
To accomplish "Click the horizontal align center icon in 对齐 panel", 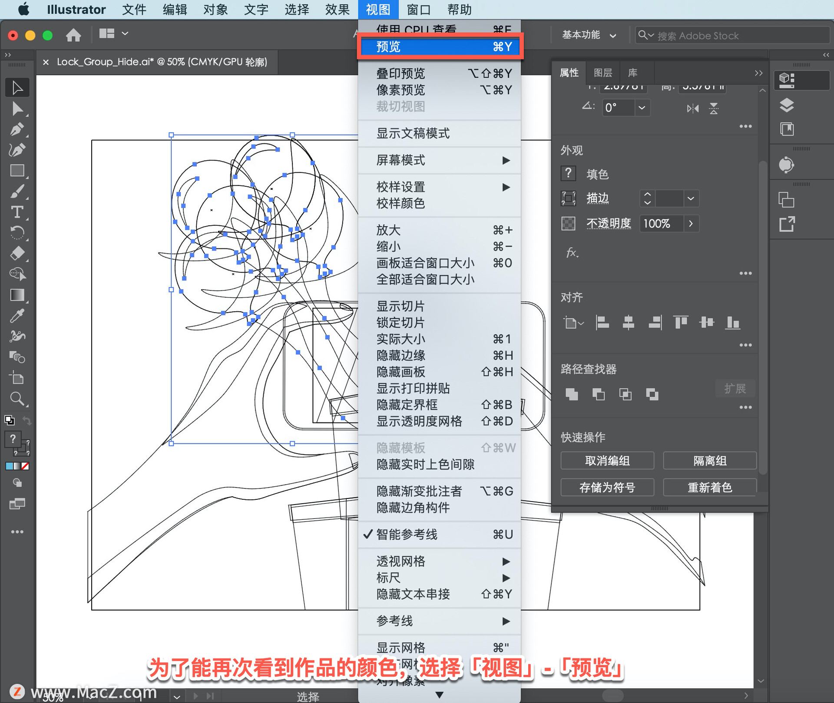I will (629, 323).
